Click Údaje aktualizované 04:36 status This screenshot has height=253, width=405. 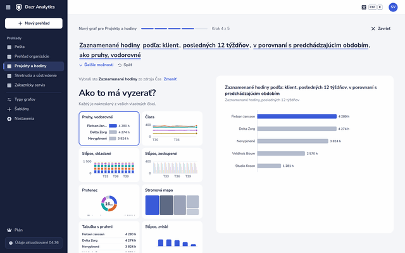pyautogui.click(x=34, y=243)
